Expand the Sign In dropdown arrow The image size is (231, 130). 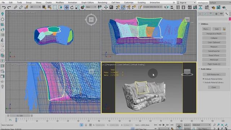click(195, 3)
